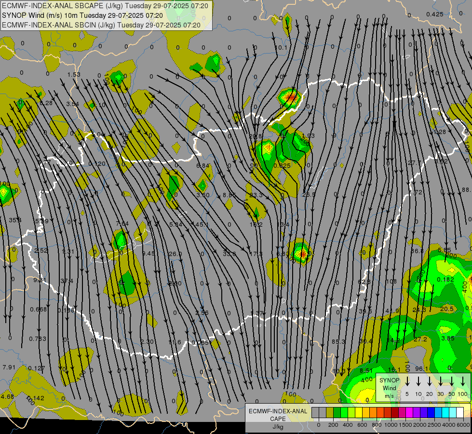Click the map value 20.5
Screen dimensions: 472x434
coord(447,309)
